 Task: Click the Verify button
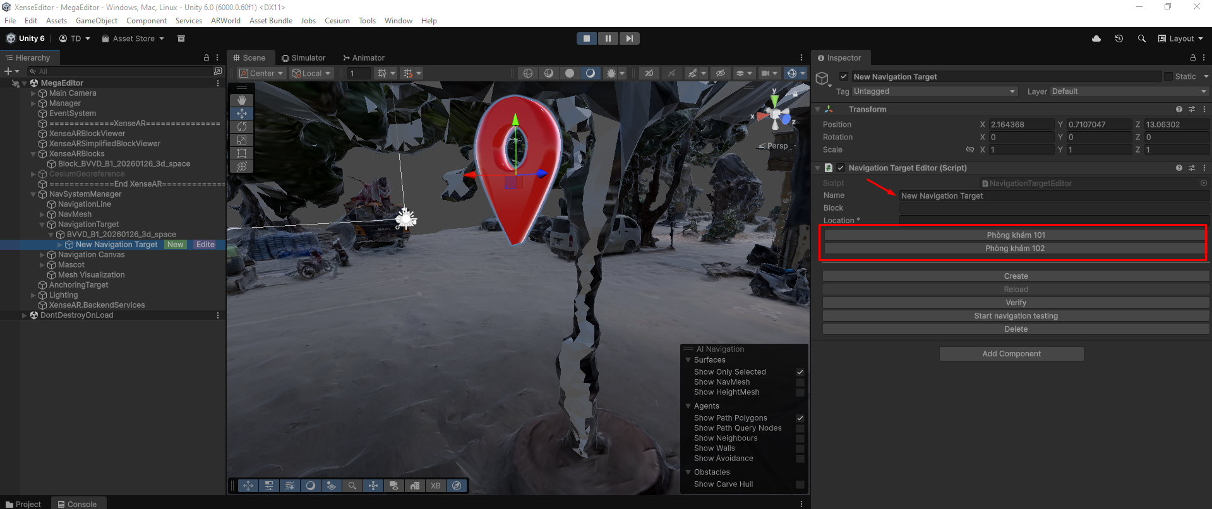pos(1015,303)
